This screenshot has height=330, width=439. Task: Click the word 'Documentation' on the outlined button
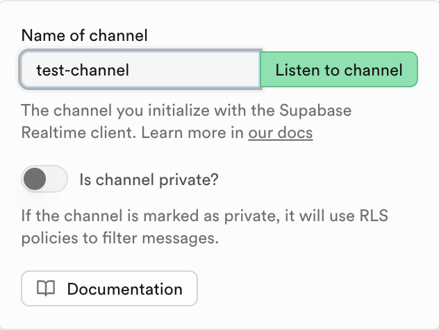[124, 289]
